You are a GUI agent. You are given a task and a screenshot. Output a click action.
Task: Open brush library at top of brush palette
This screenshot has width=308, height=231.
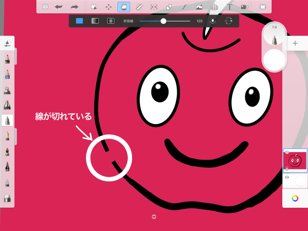7,43
